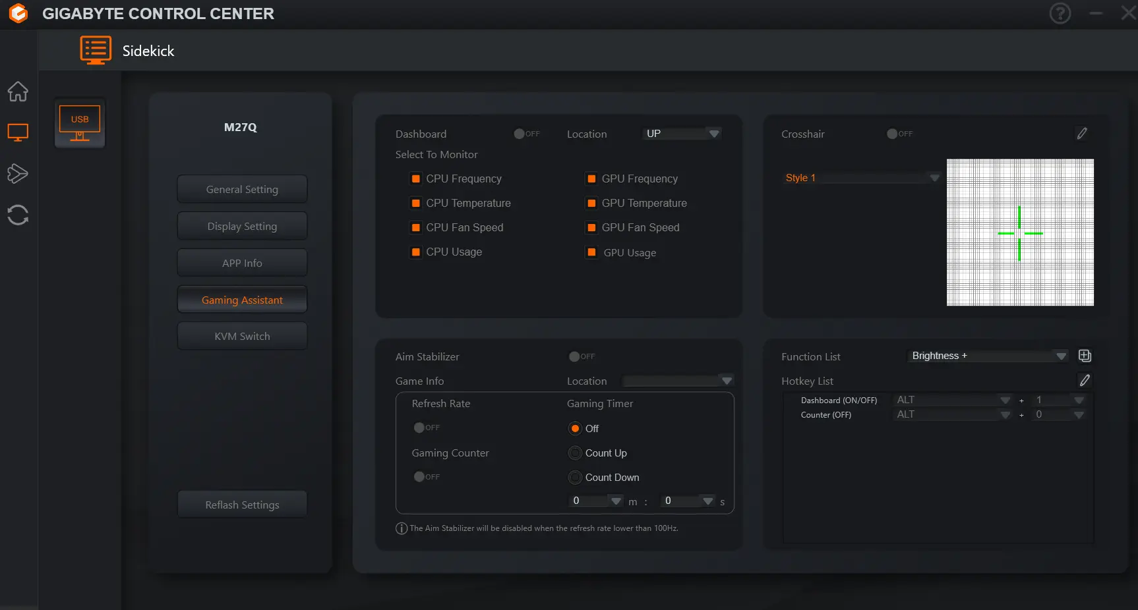Viewport: 1138px width, 610px height.
Task: Uncheck the CPU Temperature checkbox
Action: pyautogui.click(x=416, y=203)
